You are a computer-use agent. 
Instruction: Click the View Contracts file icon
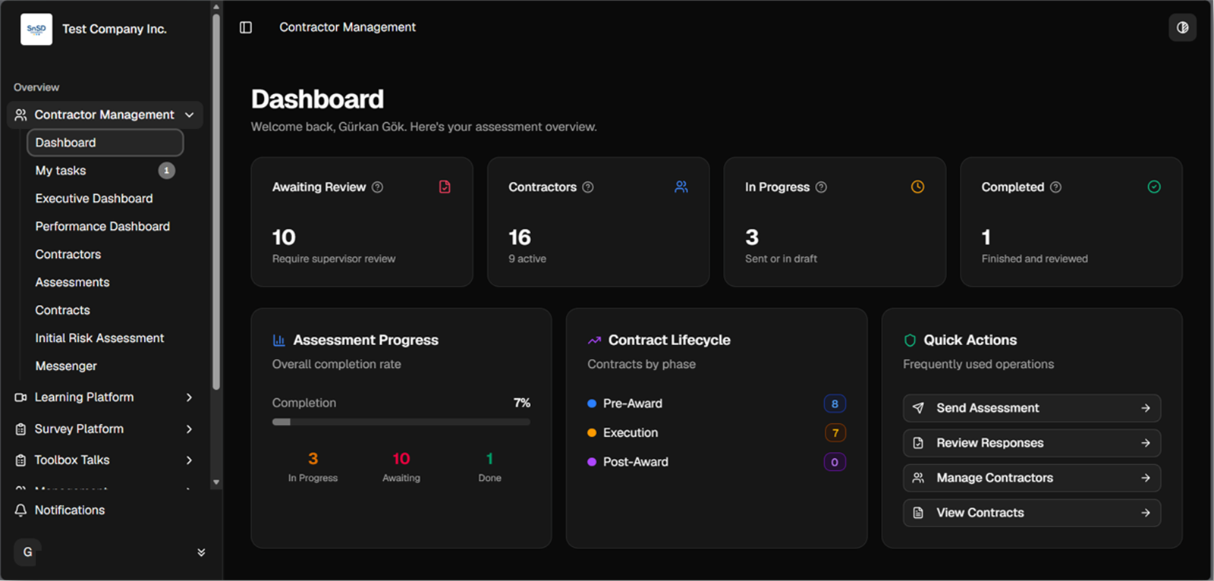tap(918, 513)
